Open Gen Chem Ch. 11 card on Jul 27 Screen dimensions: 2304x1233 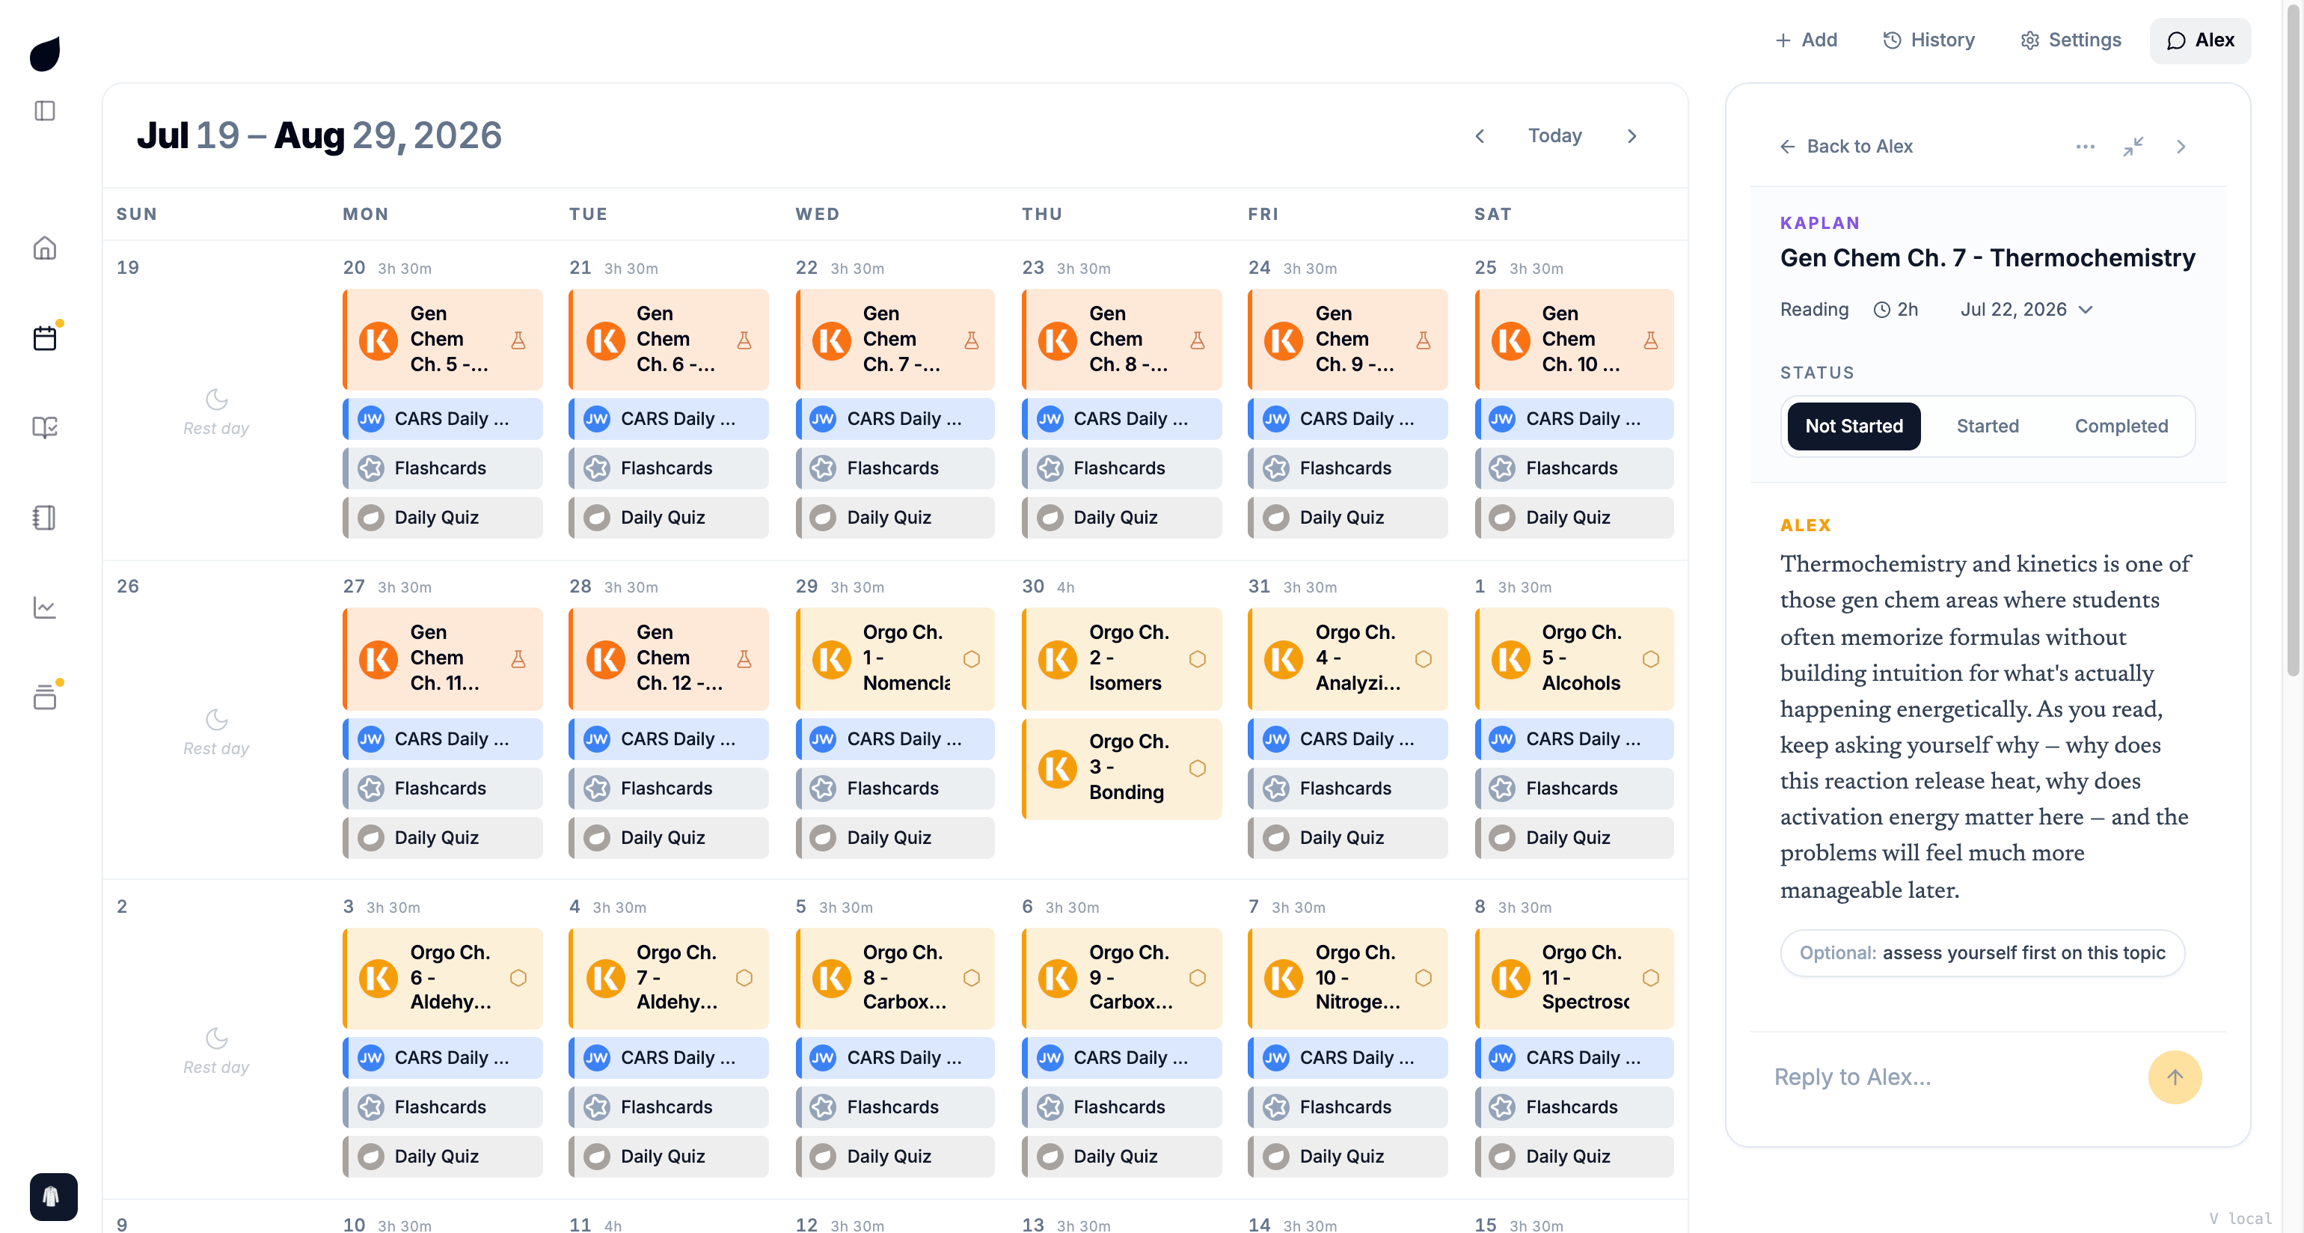tap(443, 658)
